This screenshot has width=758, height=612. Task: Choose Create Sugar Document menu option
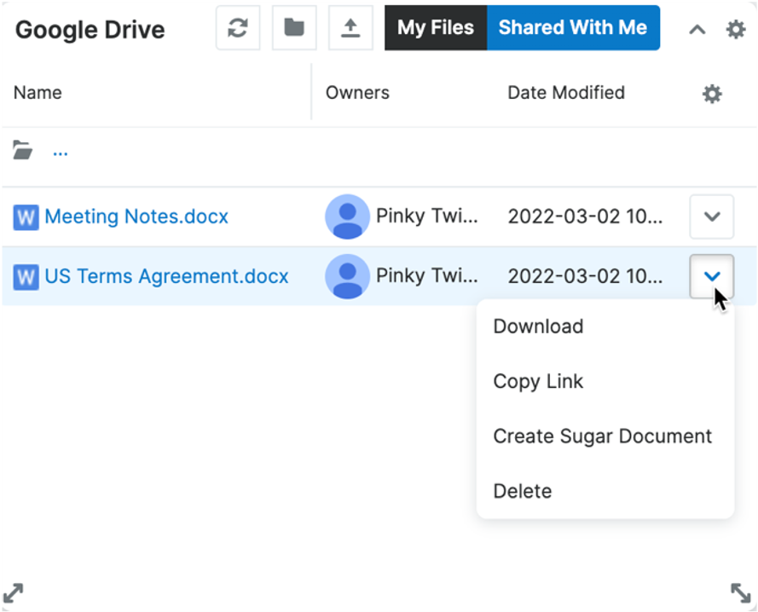[602, 436]
